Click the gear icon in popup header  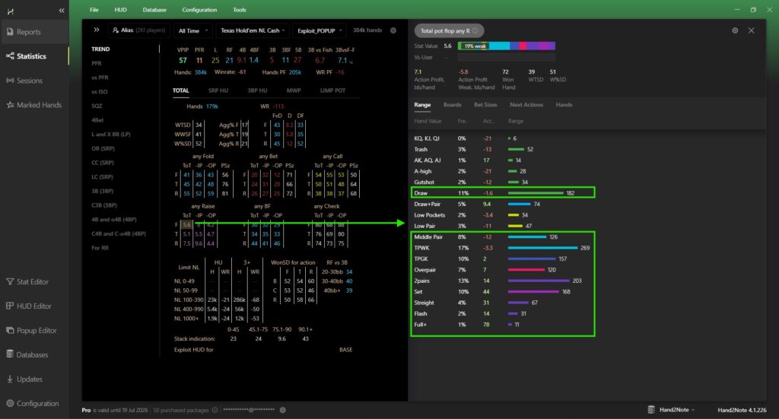735,30
